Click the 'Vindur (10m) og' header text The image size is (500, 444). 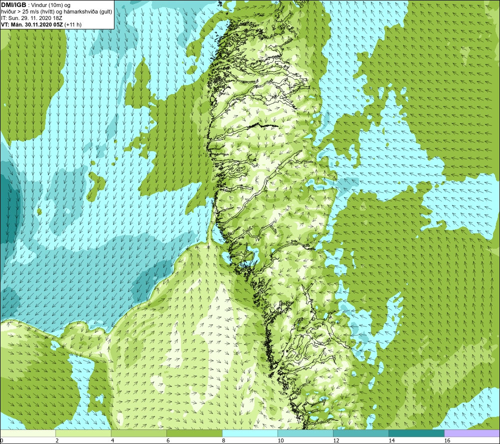pyautogui.click(x=50, y=6)
